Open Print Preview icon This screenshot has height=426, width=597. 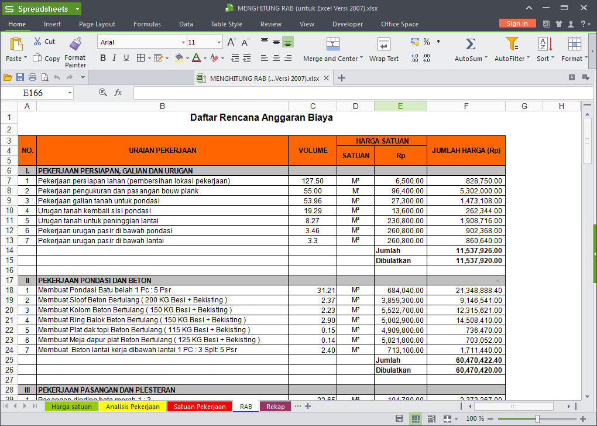[45, 78]
